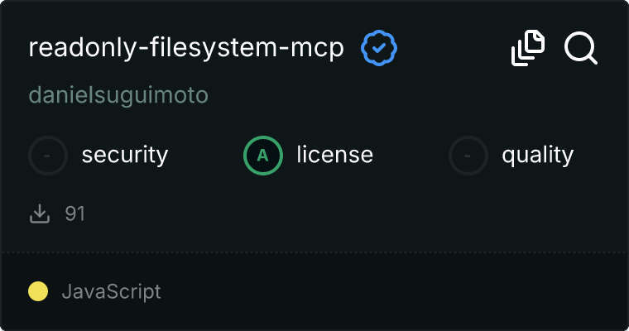
Task: Select the security score label
Action: (125, 155)
